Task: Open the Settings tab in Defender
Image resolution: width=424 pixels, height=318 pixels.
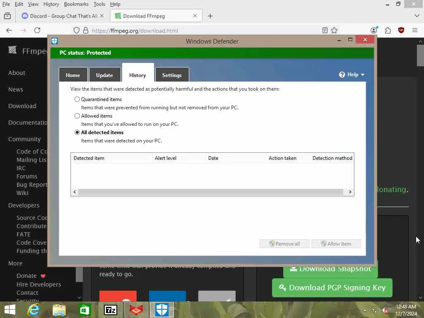Action: 172,75
